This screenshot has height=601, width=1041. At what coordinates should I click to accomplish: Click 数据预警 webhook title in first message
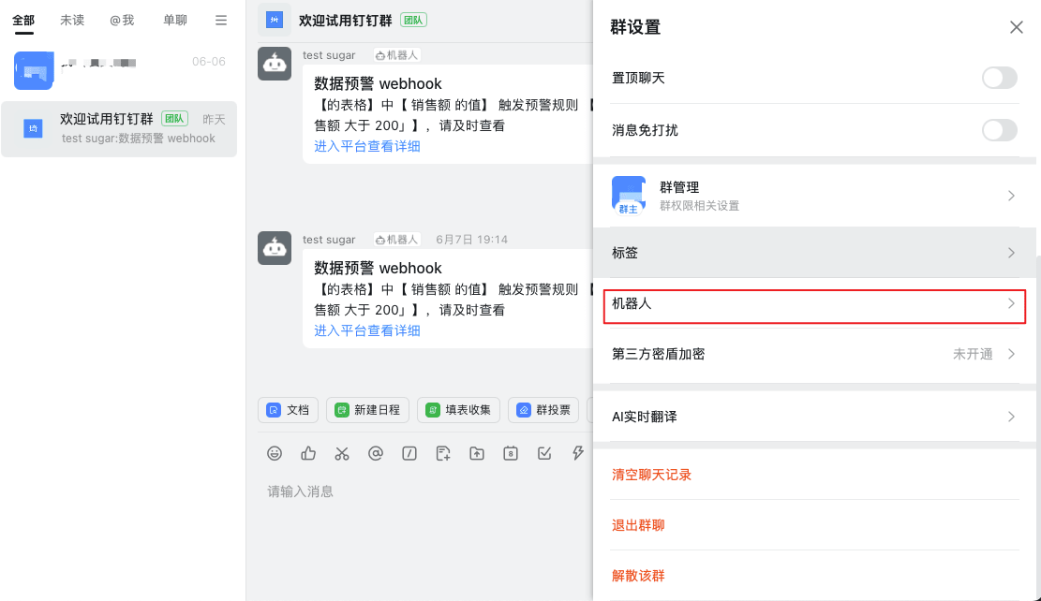[378, 83]
